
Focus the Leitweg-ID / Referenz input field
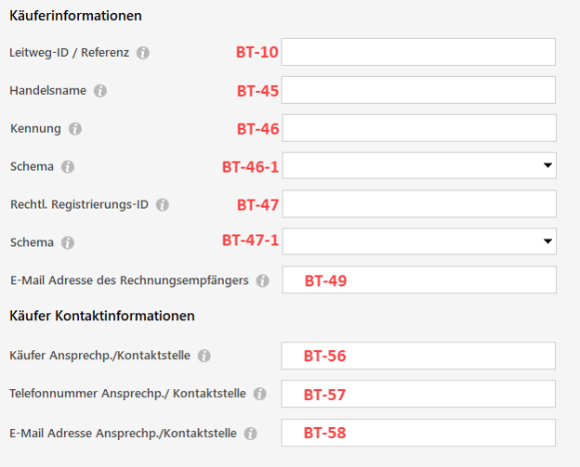click(418, 52)
